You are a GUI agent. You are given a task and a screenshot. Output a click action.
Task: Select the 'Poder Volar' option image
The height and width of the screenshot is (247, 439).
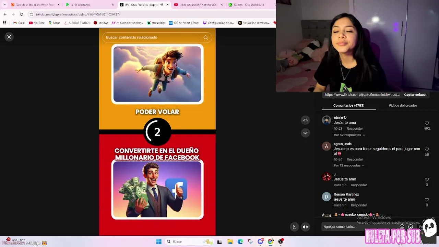(157, 74)
